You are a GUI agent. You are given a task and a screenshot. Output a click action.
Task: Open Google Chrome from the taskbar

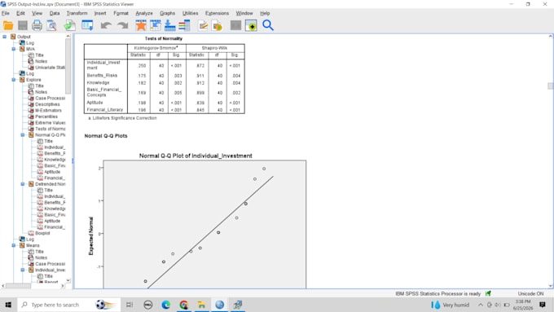tap(184, 305)
